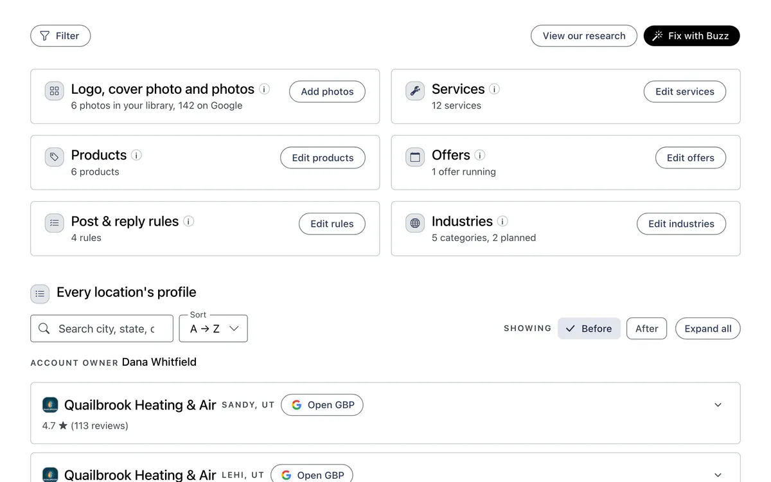Click the checklist icon beside Post & reply rules
This screenshot has width=771, height=482.
(55, 224)
